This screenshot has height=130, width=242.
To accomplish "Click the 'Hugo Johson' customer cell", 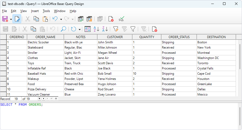I will pyautogui.click(x=115, y=84).
